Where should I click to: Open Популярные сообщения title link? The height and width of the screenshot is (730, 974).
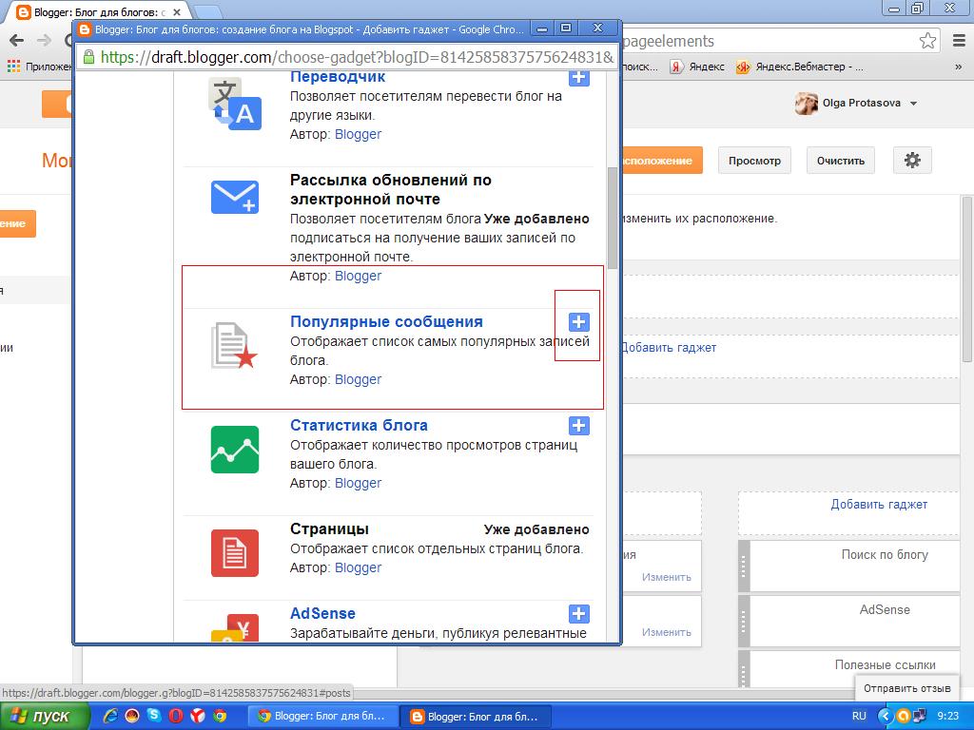386,321
